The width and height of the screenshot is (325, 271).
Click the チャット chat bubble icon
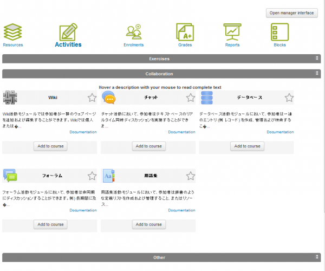[109, 98]
